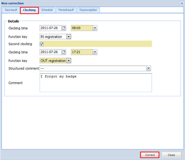Click the 'Details' group heading
The height and width of the screenshot is (160, 185).
(13, 21)
